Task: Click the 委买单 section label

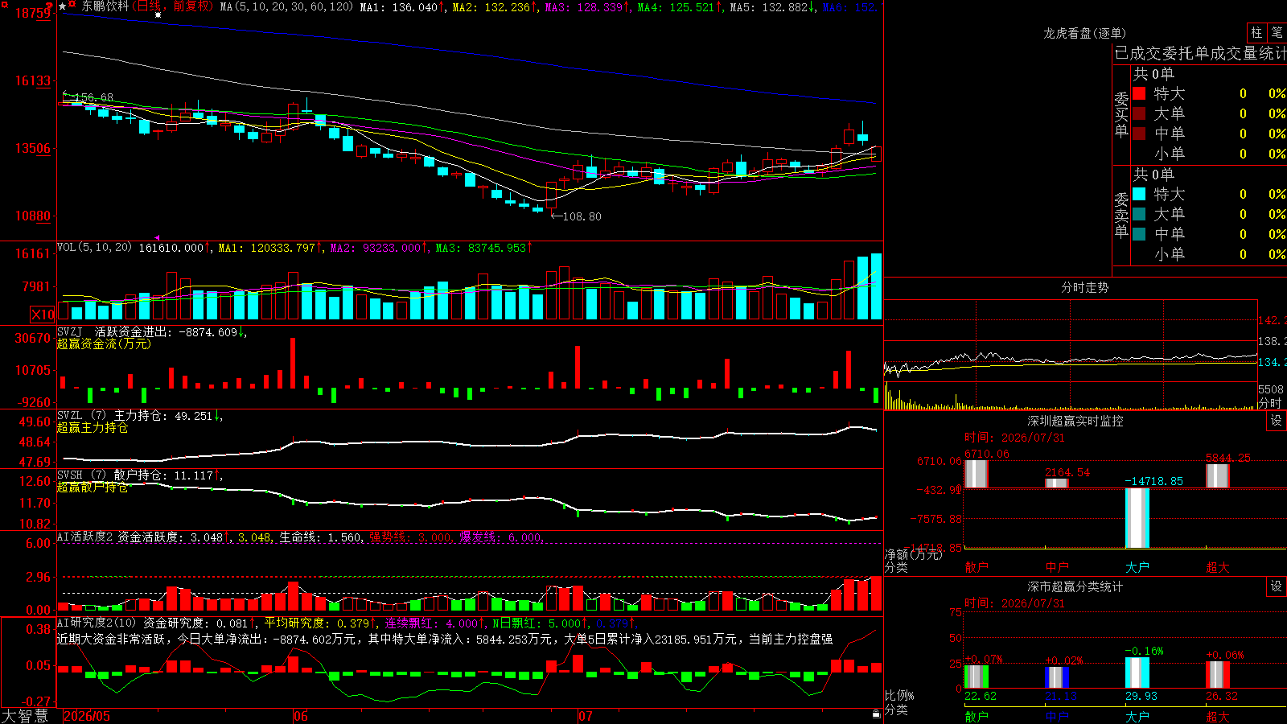Action: (x=1121, y=115)
